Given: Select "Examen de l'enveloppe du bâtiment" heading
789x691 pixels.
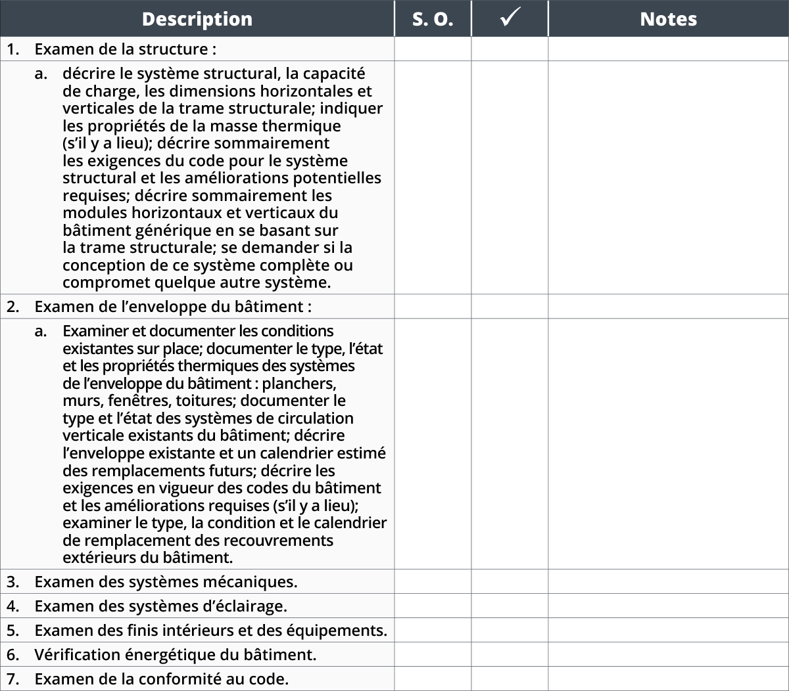Looking at the screenshot, I should [172, 307].
